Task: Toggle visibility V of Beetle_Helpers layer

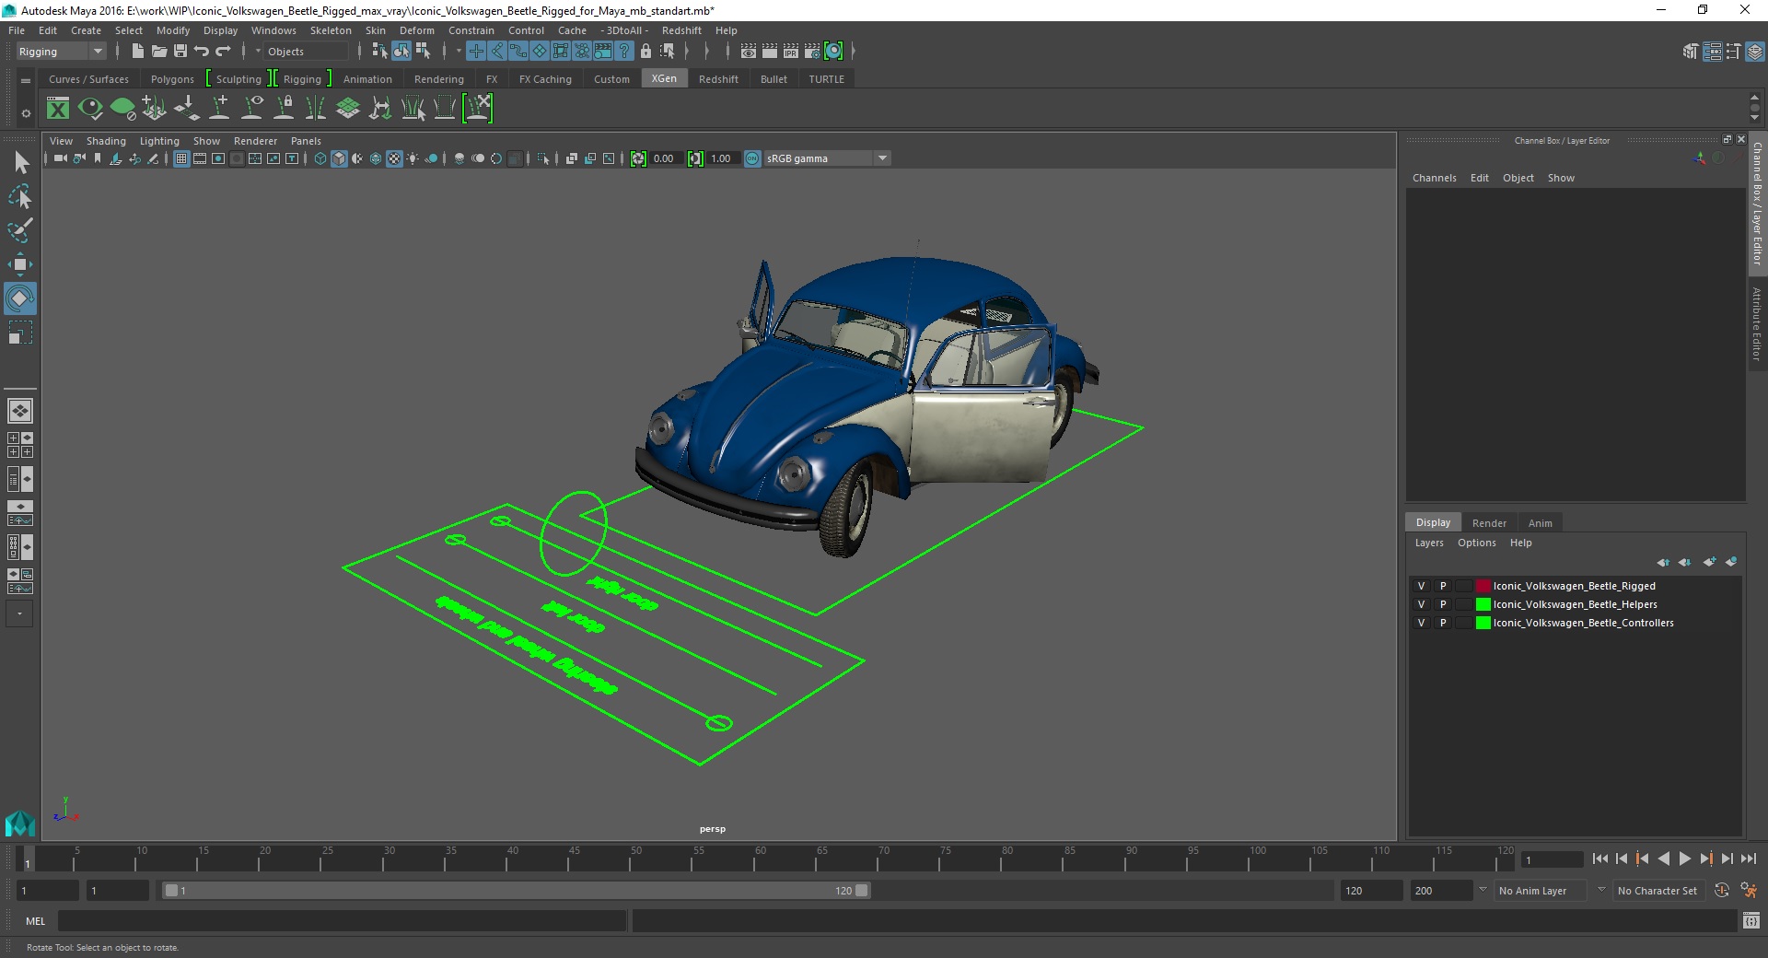Action: [x=1421, y=605]
